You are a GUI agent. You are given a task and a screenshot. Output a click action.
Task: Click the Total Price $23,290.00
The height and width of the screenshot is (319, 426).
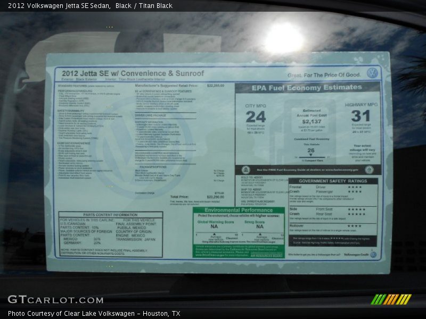click(197, 197)
